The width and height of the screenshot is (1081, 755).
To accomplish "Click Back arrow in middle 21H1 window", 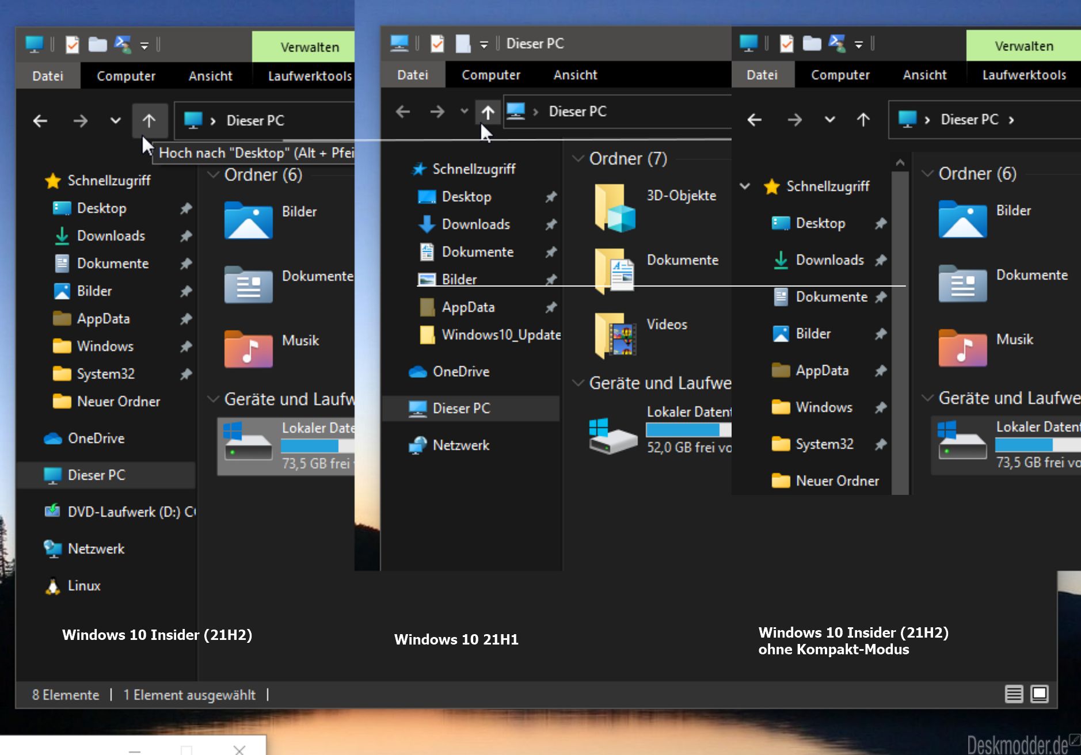I will tap(403, 112).
